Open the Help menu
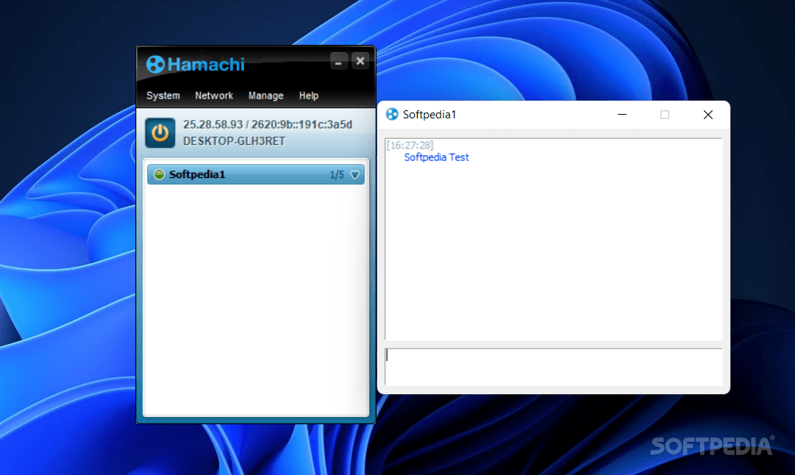795x475 pixels. (x=309, y=96)
